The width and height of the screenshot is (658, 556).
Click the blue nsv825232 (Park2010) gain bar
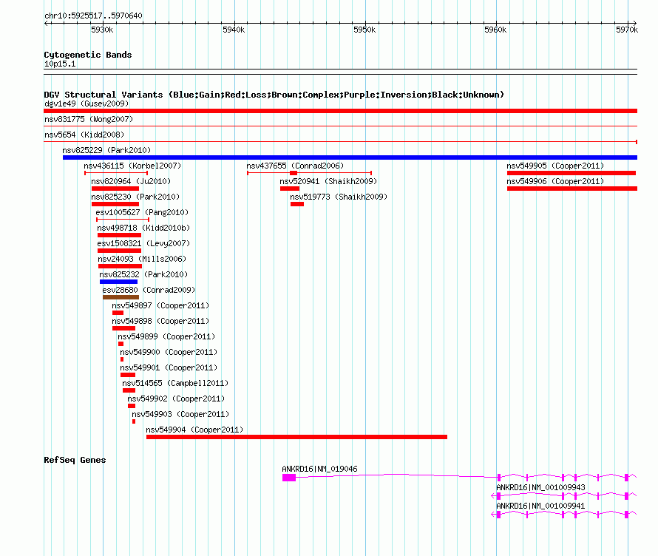point(118,282)
